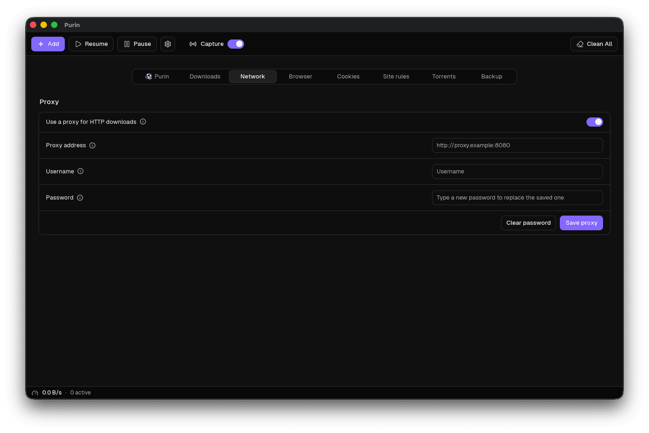Click info icon beside Proxy address

92,145
